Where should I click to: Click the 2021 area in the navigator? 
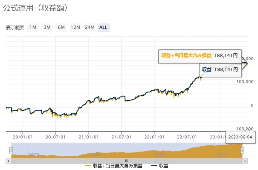click(96, 155)
